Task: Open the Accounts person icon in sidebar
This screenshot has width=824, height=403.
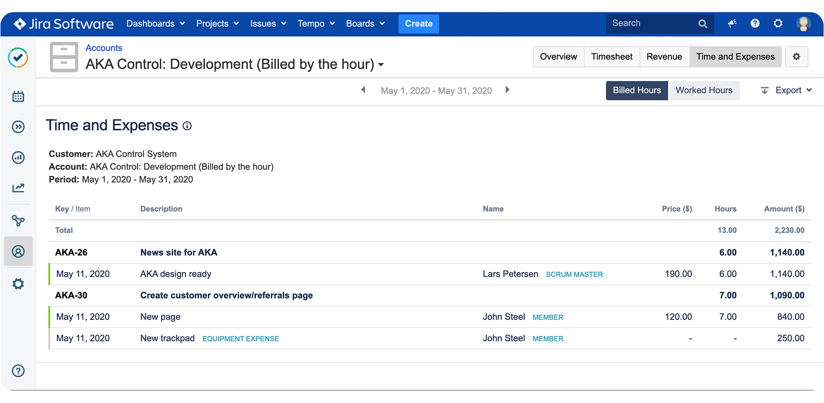Action: click(x=18, y=252)
